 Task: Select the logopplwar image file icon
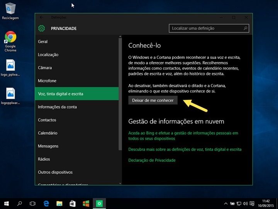coord(10,96)
